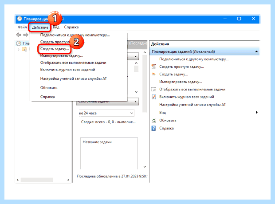Go forward with the toolbar forward arrow
Image resolution: width=275 pixels, height=204 pixels.
tap(26, 35)
